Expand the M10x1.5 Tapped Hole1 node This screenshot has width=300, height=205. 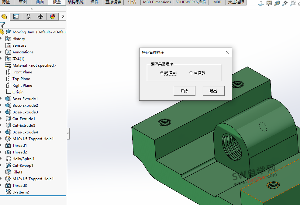click(1, 139)
